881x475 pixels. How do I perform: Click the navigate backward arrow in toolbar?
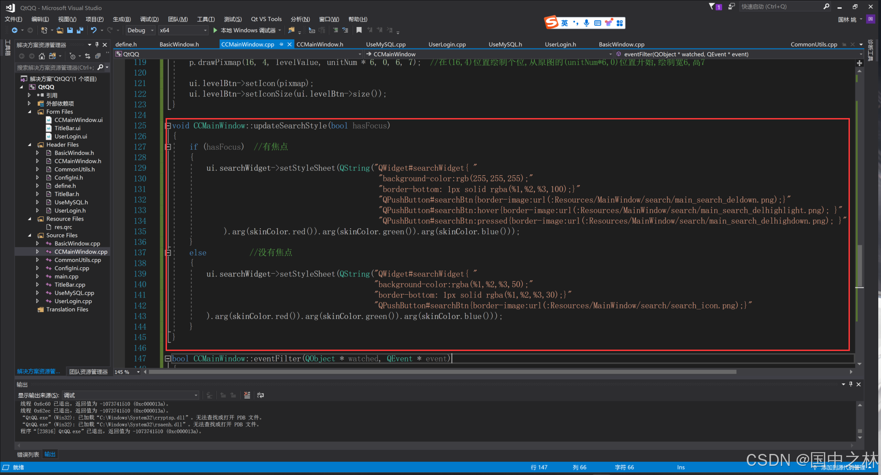click(15, 30)
